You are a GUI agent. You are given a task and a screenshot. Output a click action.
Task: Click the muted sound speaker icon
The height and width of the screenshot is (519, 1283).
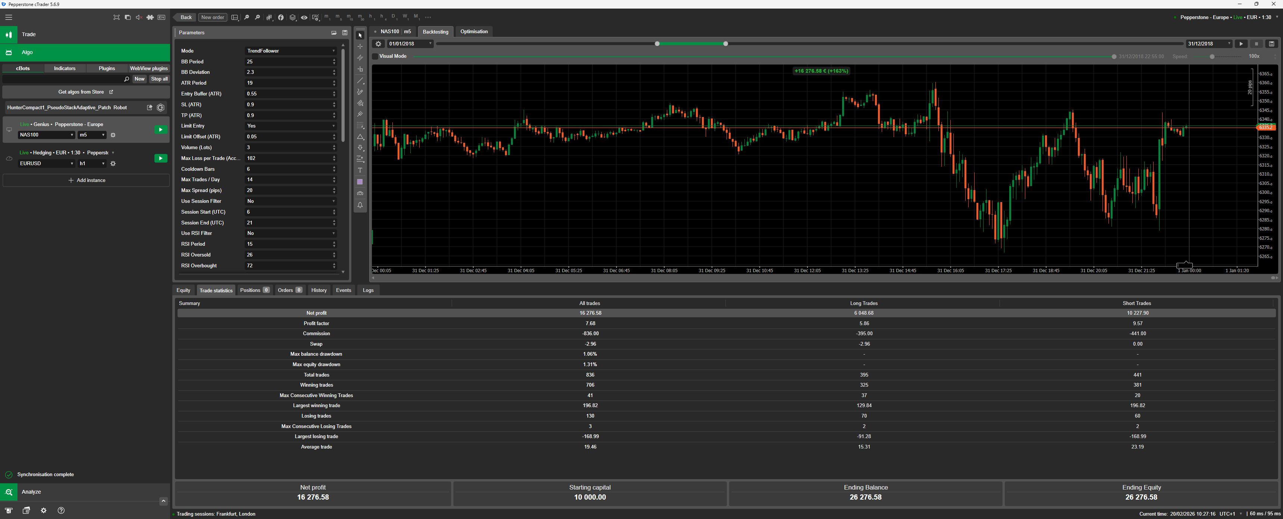point(139,18)
